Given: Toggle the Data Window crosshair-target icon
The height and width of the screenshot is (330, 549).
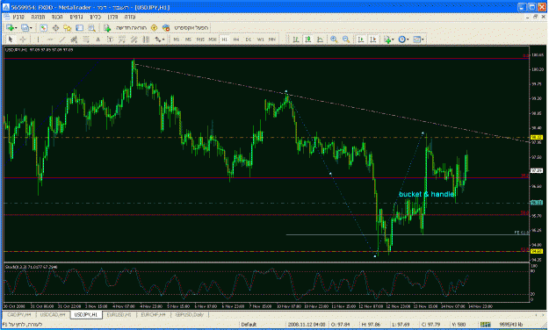Looking at the screenshot, I should click(55, 27).
